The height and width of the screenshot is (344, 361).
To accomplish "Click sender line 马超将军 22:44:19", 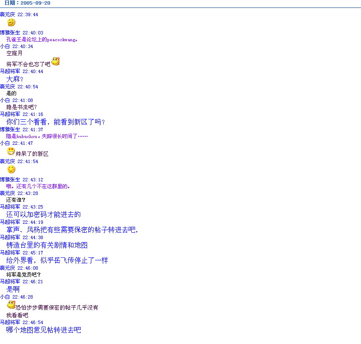I will [x=22, y=222].
